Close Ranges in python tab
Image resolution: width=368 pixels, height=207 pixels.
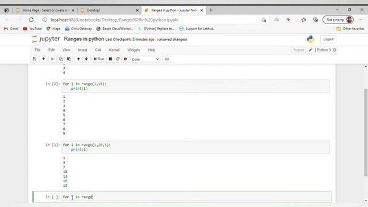coord(202,10)
